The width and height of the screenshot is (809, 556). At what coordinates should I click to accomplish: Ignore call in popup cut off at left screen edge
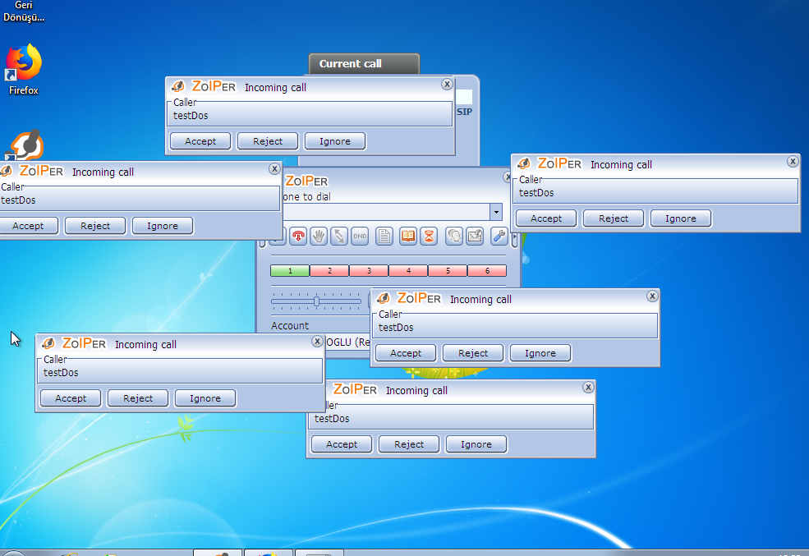coord(163,226)
